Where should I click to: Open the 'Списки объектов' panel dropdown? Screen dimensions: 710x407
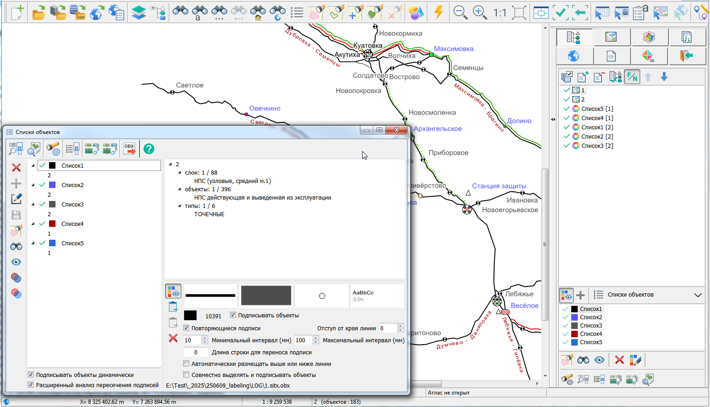click(698, 295)
